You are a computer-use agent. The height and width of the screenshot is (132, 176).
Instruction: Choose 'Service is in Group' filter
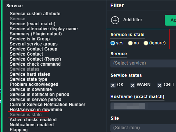[30, 39]
